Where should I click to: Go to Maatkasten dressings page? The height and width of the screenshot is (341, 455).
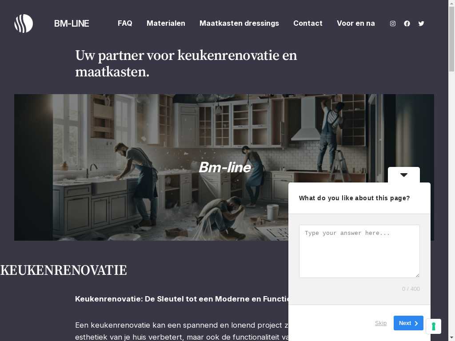(239, 23)
